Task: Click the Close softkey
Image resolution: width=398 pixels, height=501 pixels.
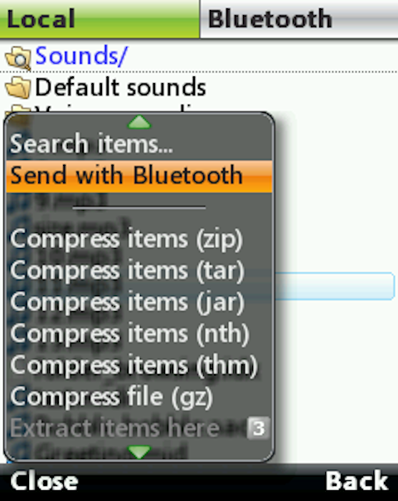Action: (x=44, y=482)
